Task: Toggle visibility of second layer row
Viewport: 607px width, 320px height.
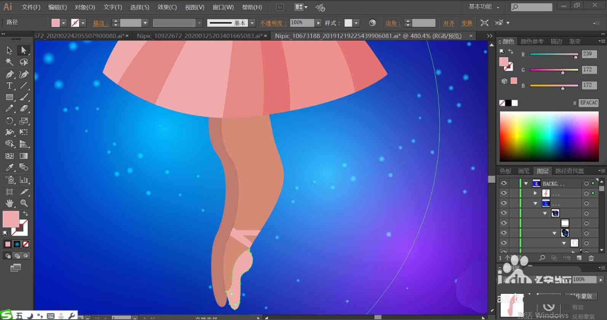Action: tap(504, 193)
